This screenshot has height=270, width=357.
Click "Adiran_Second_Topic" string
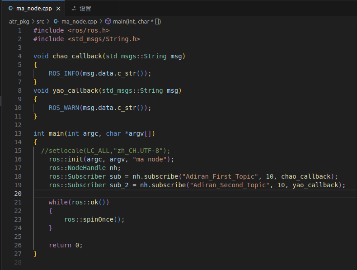click(x=230, y=185)
